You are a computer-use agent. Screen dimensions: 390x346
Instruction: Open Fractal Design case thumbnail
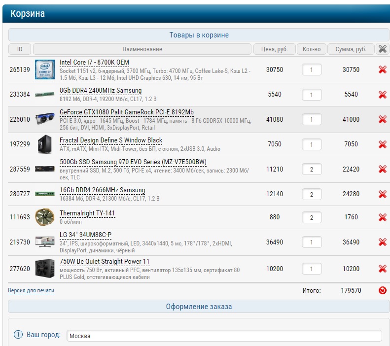45,144
